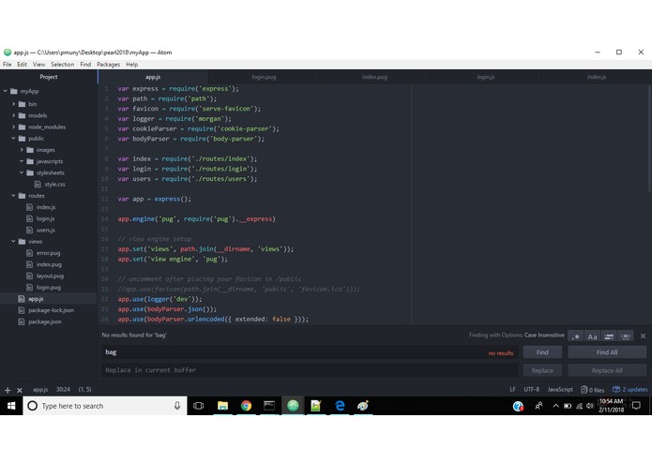Image resolution: width=652 pixels, height=463 pixels.
Task: Open style.css in the tree
Action: 54,184
